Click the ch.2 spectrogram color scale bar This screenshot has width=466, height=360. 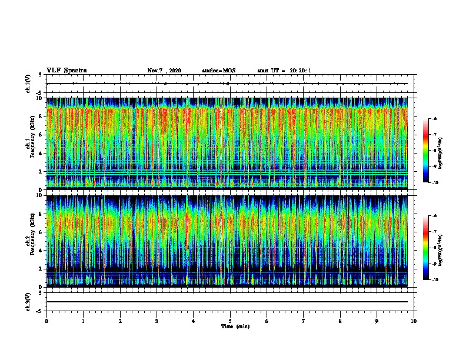click(x=426, y=248)
